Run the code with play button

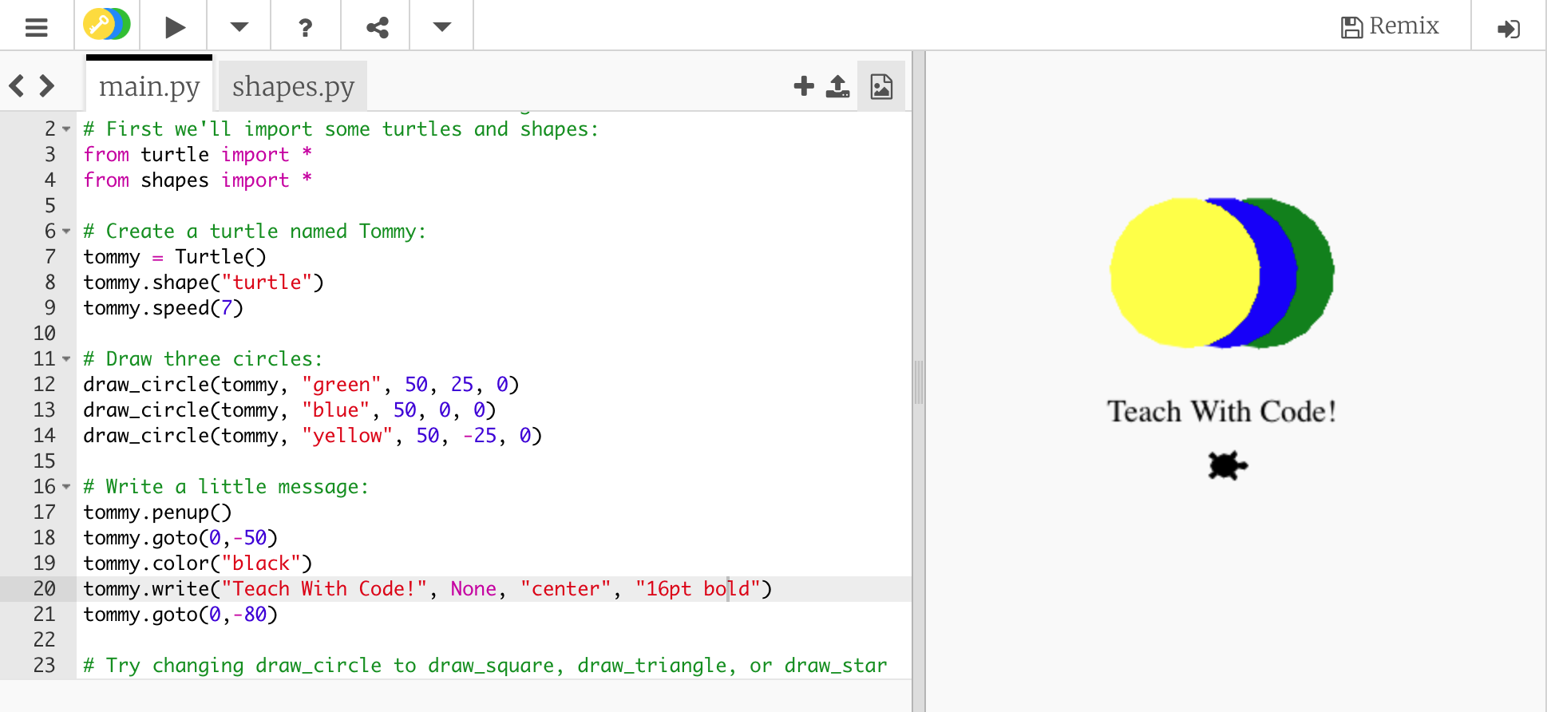pos(175,27)
